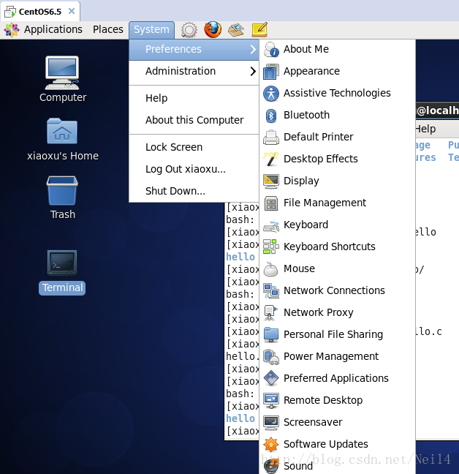The image size is (459, 474).
Task: Click the Display text label
Action: point(301,181)
